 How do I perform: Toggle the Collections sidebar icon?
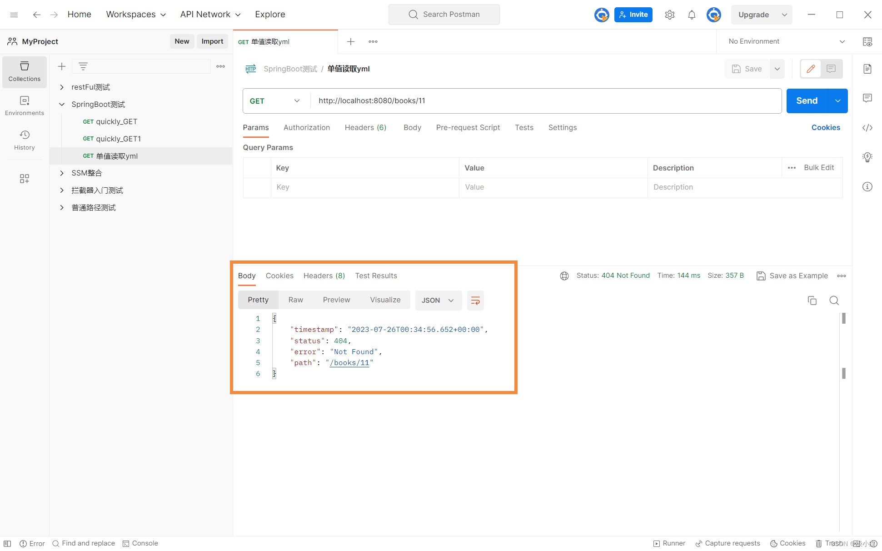tap(24, 71)
